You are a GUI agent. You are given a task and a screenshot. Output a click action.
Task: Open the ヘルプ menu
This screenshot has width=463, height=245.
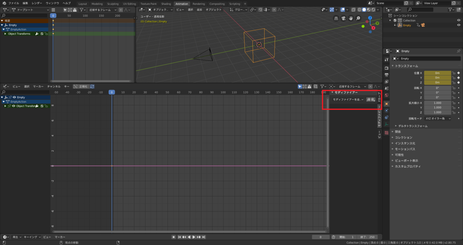pyautogui.click(x=67, y=3)
